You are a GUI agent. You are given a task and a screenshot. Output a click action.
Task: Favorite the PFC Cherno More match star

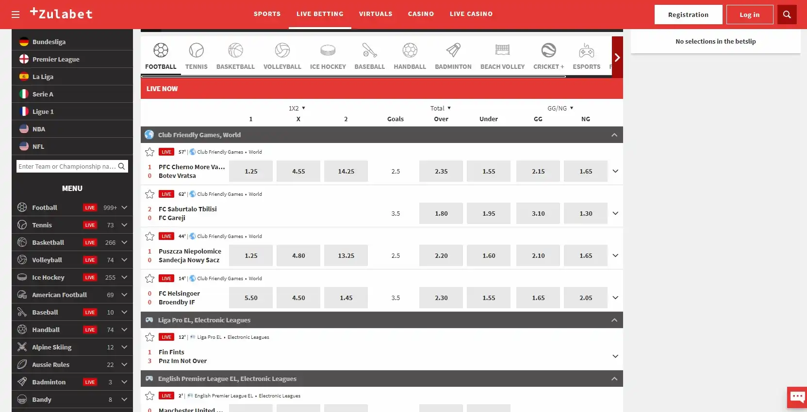[150, 152]
